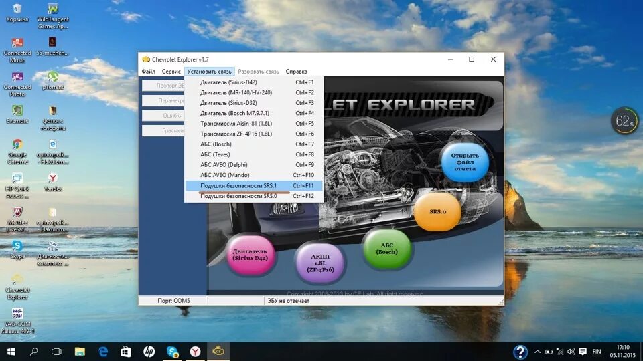Click the green АБС (Bosch) round button
This screenshot has width=643, height=361.
point(386,249)
